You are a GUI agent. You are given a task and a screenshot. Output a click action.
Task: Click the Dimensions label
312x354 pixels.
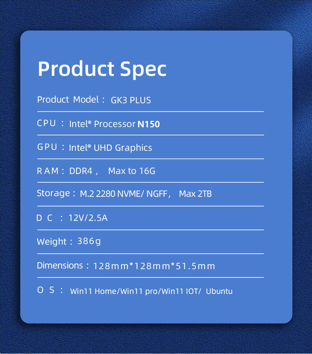(x=60, y=266)
